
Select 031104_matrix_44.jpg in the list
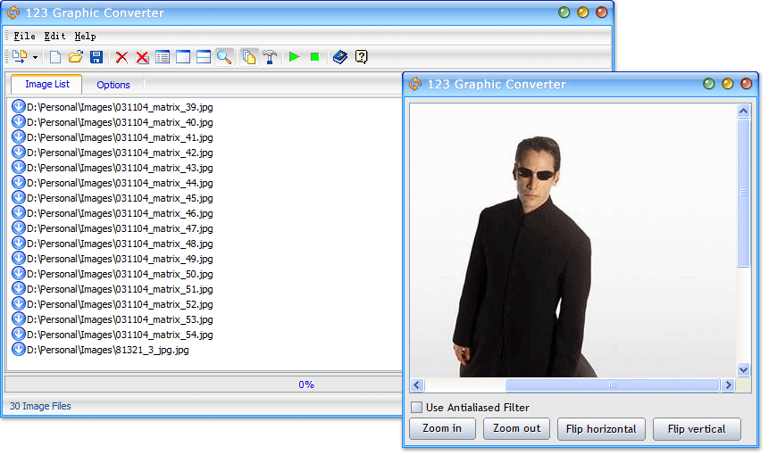point(120,183)
